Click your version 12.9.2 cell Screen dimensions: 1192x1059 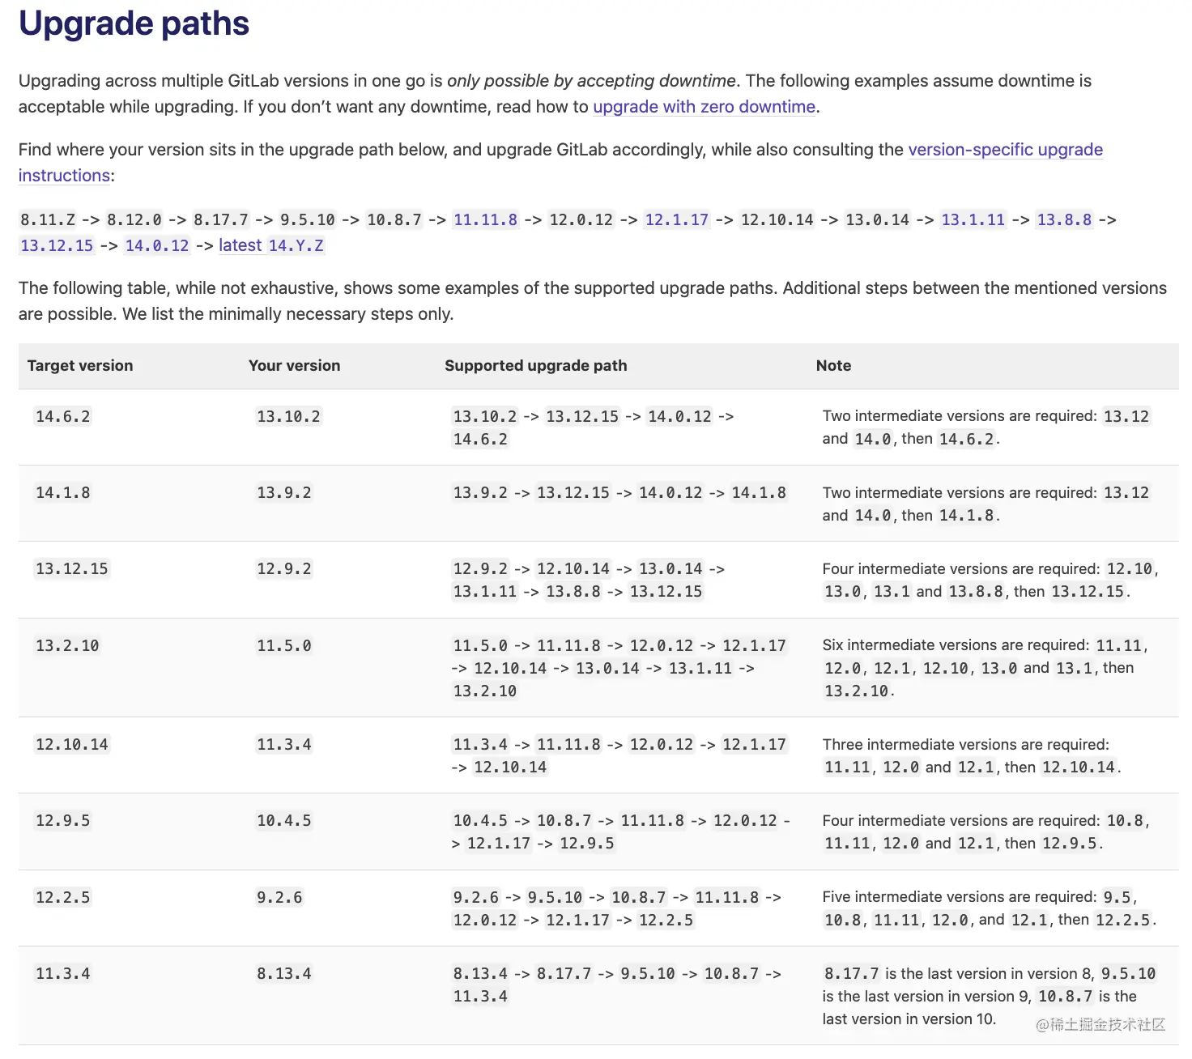(x=284, y=568)
